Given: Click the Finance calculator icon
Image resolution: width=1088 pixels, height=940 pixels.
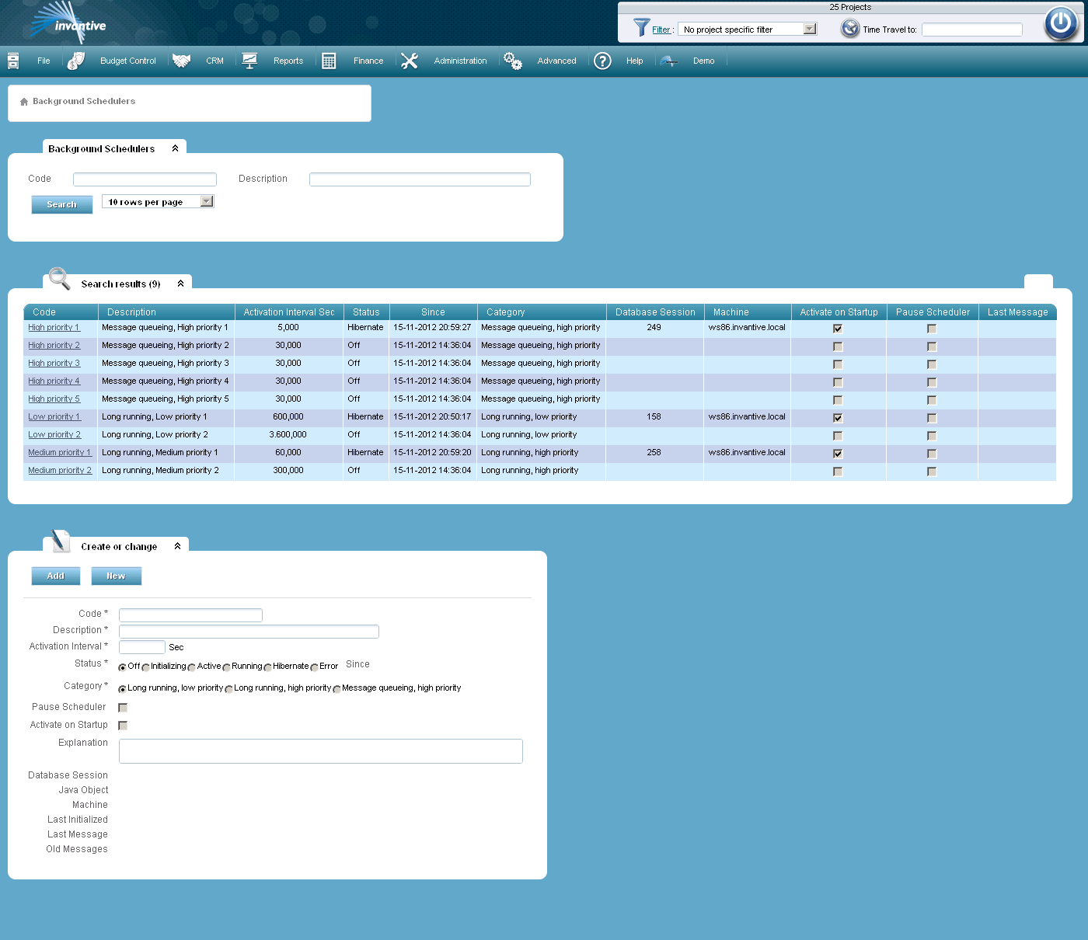Looking at the screenshot, I should click(x=329, y=61).
